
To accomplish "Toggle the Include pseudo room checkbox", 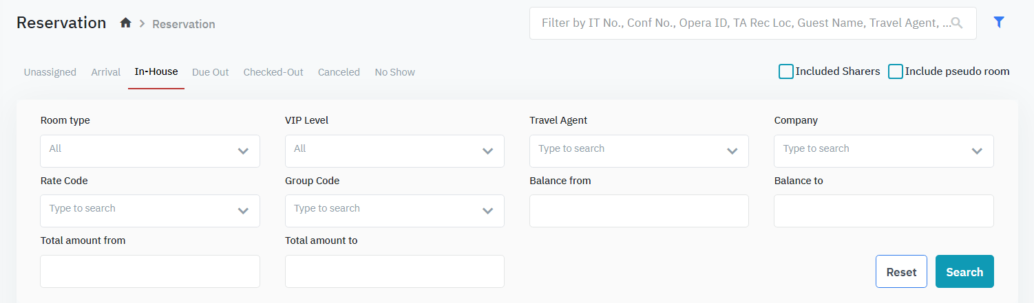I will (896, 71).
